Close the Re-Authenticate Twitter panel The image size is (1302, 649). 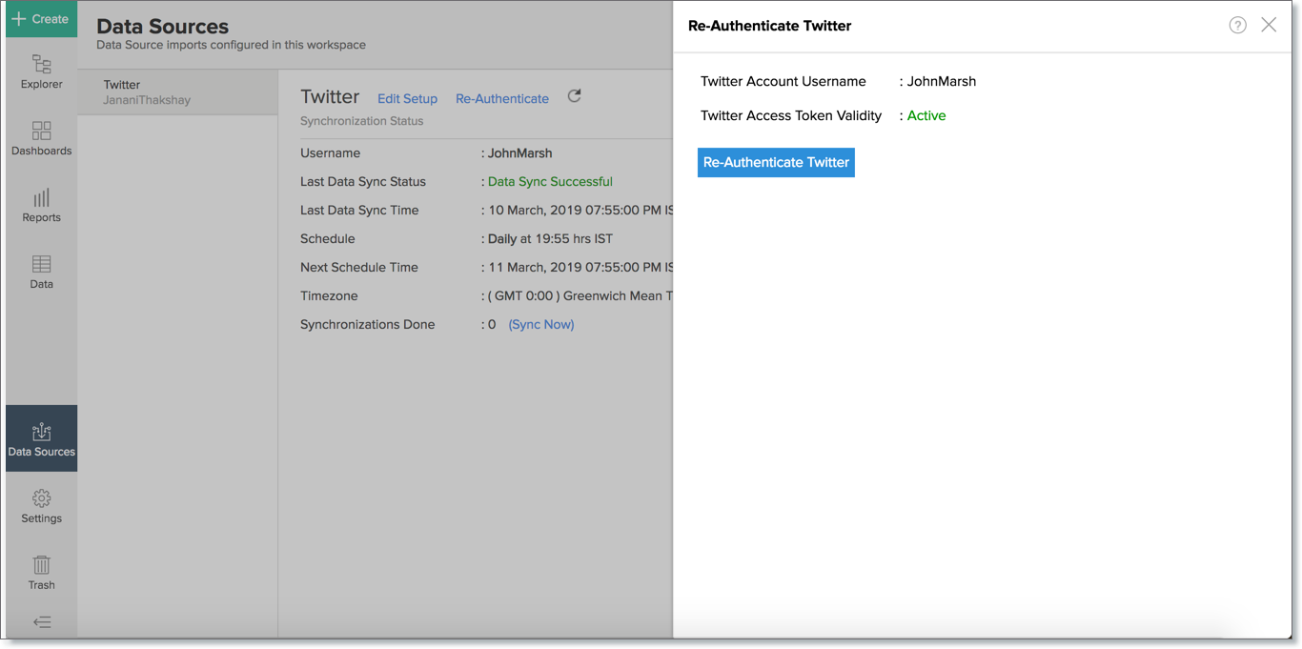pyautogui.click(x=1269, y=26)
